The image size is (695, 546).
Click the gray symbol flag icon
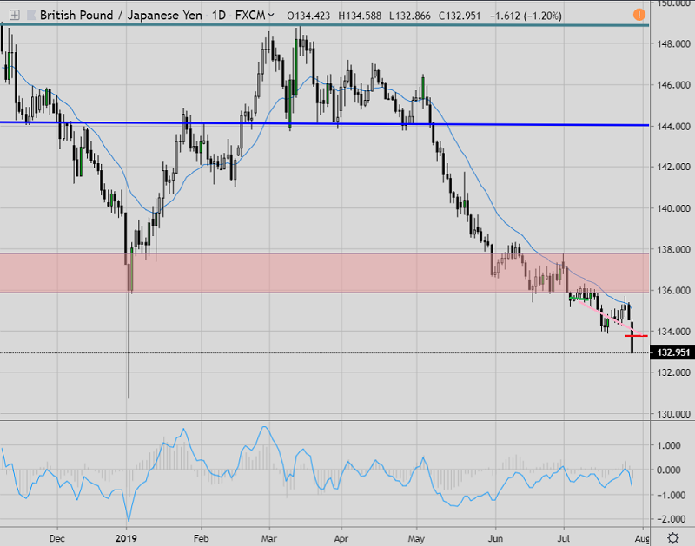pos(31,16)
